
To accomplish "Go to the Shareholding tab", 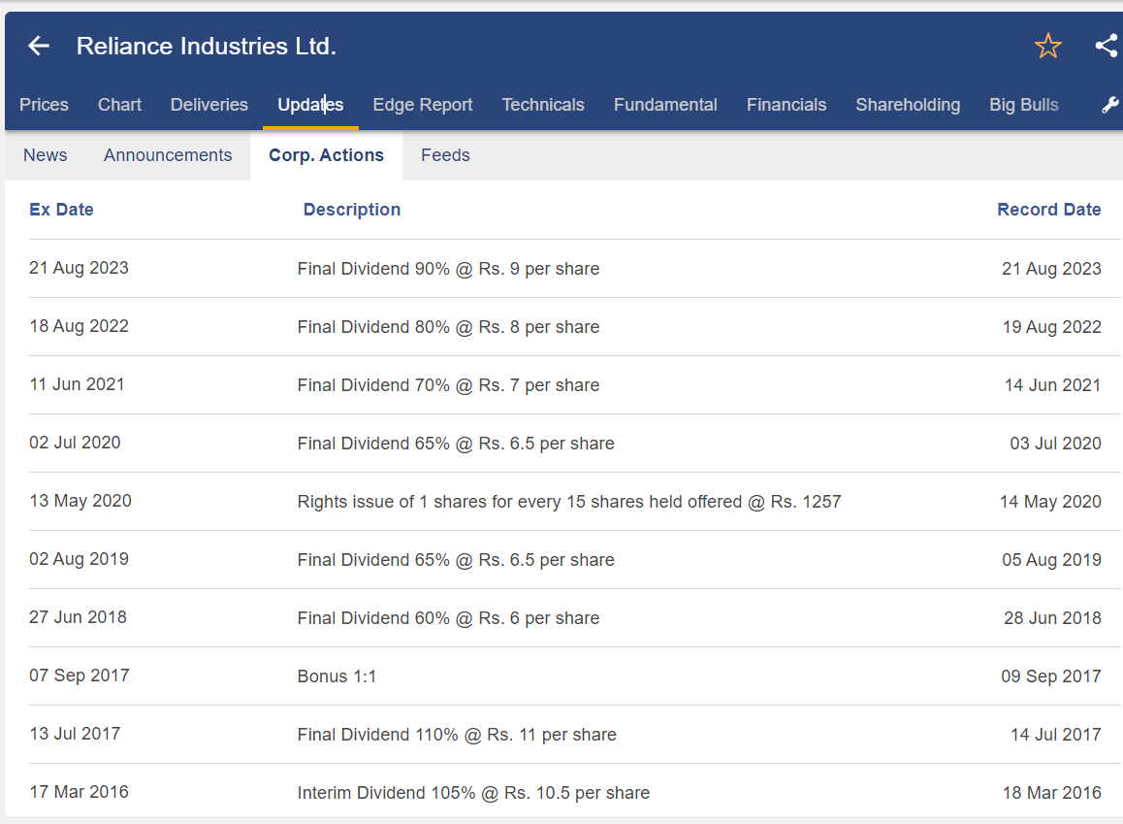I will [x=908, y=105].
